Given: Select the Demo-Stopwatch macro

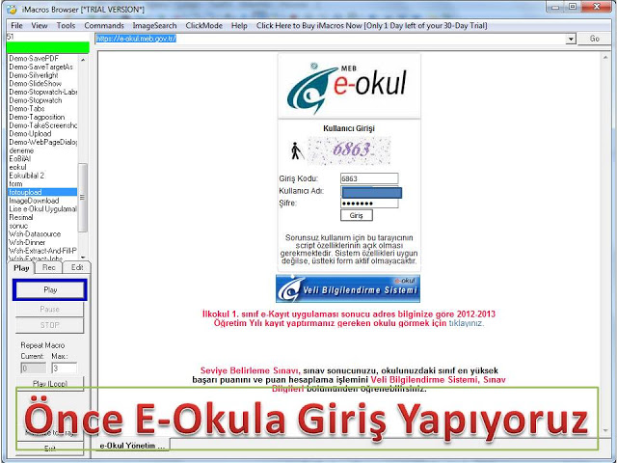Looking at the screenshot, I should (x=36, y=100).
